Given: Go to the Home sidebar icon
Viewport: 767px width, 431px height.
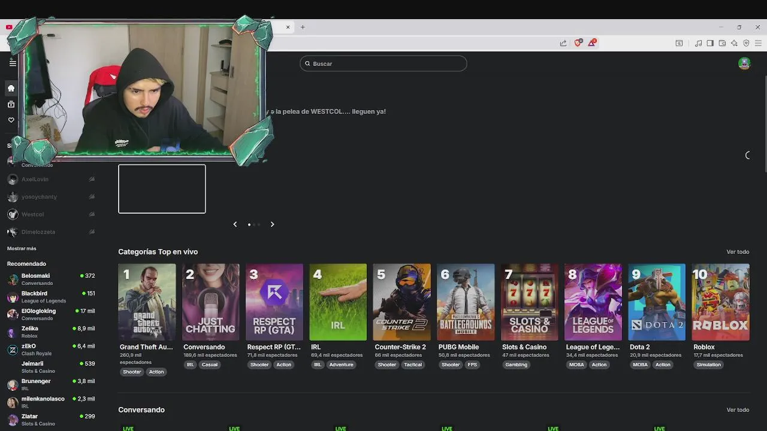Looking at the screenshot, I should (11, 89).
